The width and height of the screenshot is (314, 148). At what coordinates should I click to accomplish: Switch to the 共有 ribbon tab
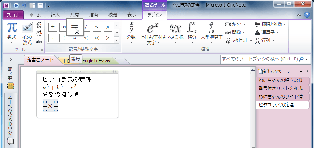(x=74, y=15)
